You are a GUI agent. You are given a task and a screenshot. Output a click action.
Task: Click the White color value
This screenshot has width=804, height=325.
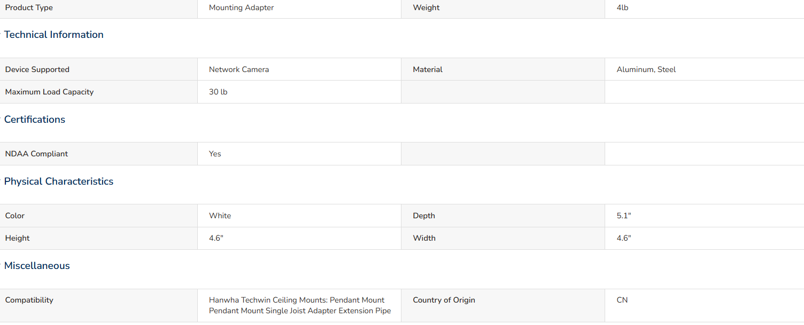[x=220, y=216]
